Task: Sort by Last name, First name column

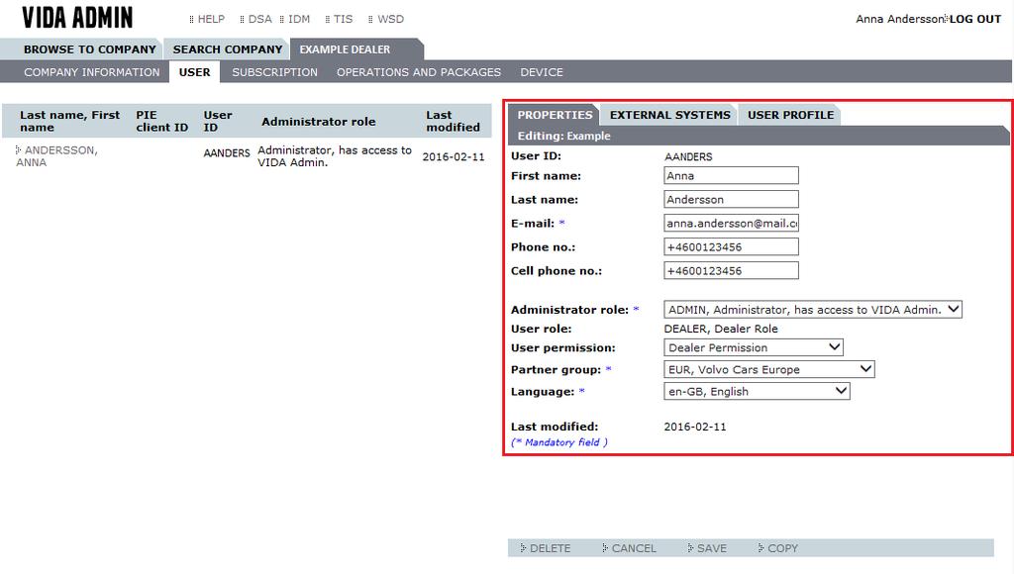Action: pyautogui.click(x=70, y=121)
